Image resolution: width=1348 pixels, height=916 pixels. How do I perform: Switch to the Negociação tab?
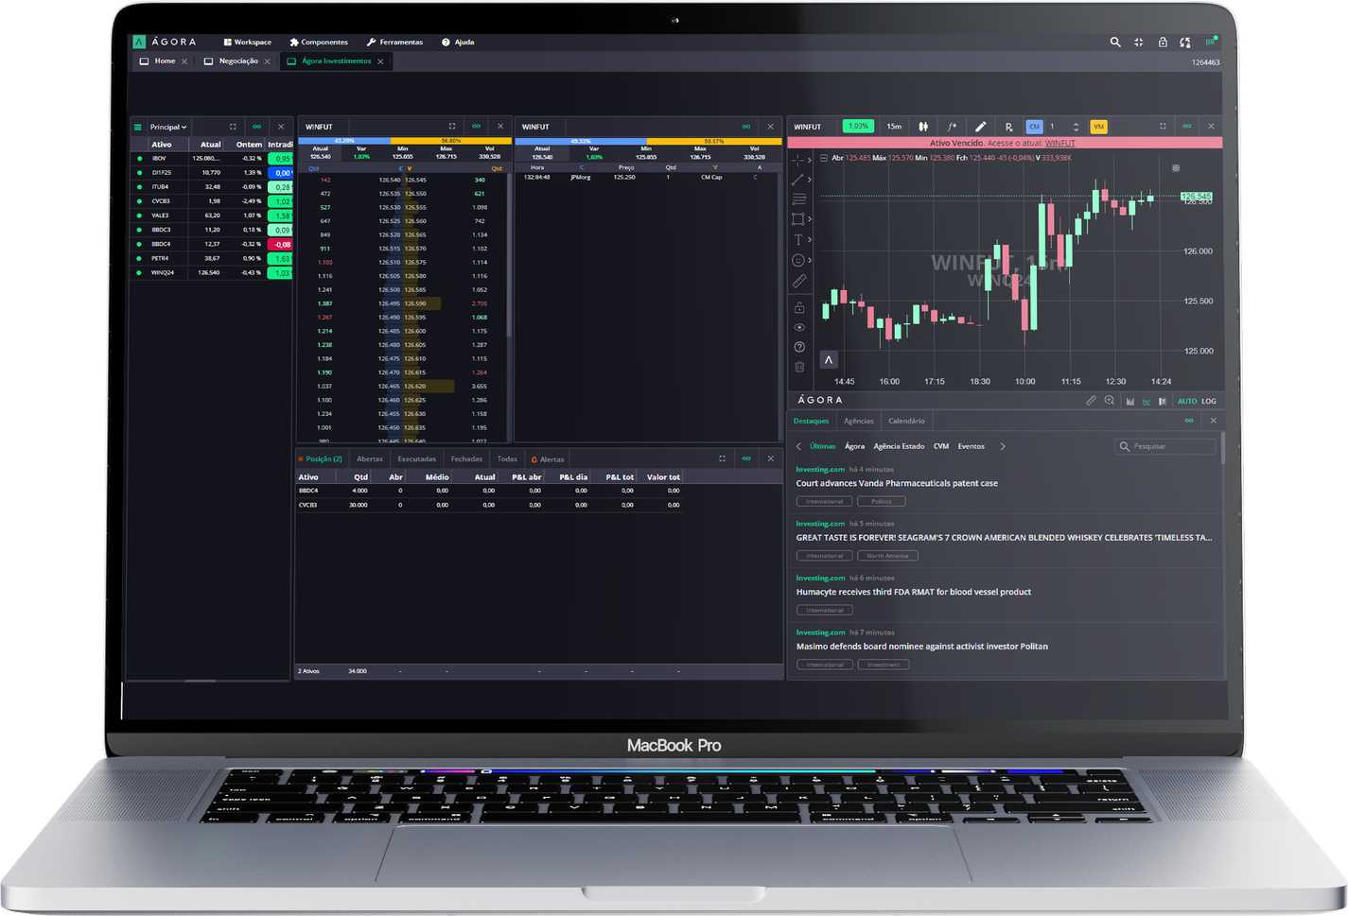[x=237, y=61]
